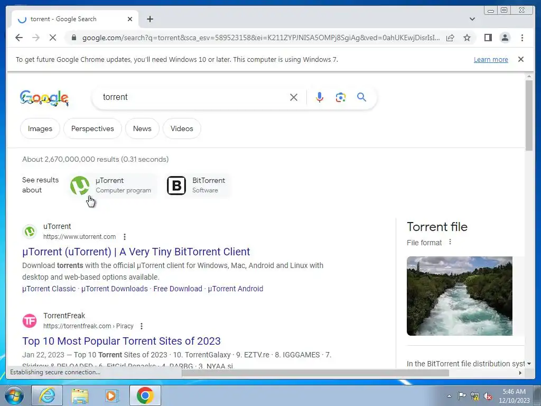Click the TorrentFreak site favicon
The image size is (541, 406).
click(30, 321)
